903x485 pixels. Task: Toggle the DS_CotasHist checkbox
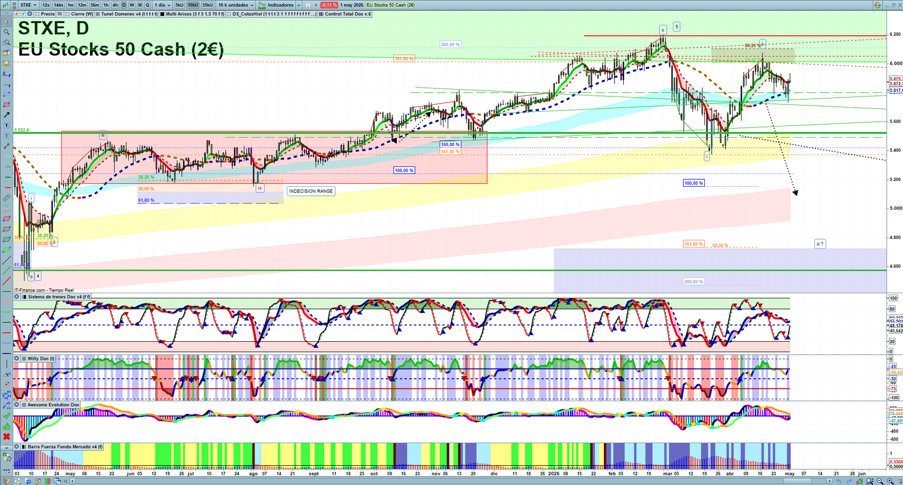[x=229, y=14]
